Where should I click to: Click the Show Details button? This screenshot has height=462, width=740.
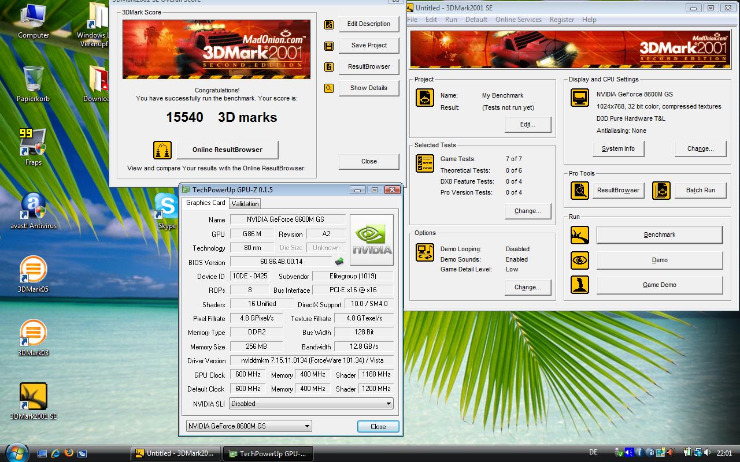coord(369,88)
